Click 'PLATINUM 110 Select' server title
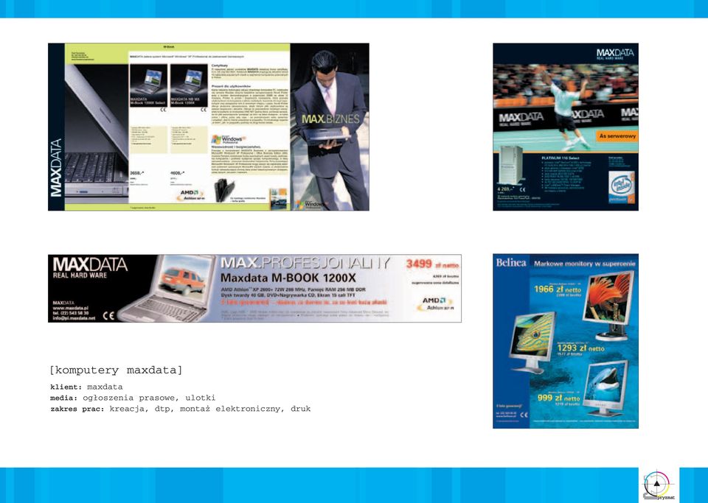 (x=560, y=158)
